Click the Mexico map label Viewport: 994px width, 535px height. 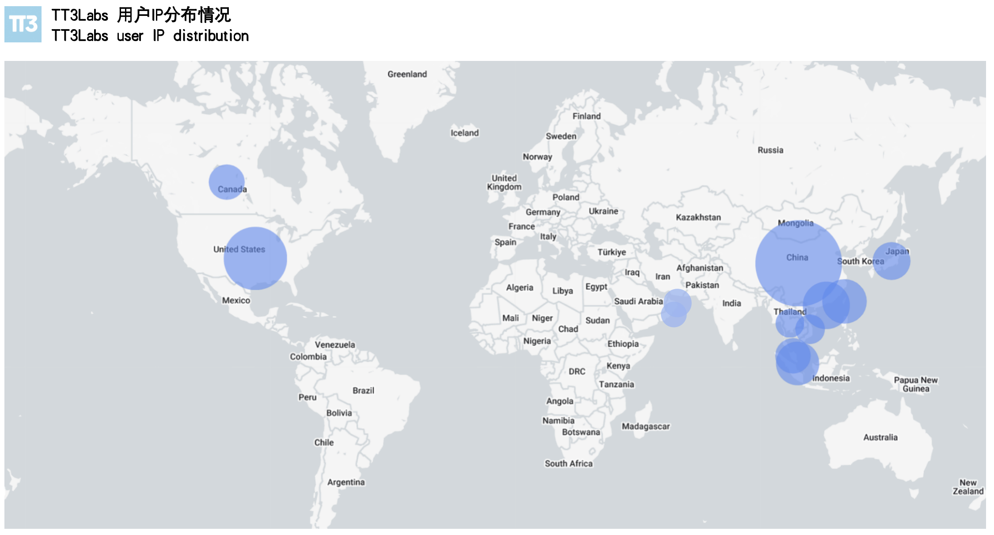click(x=236, y=300)
